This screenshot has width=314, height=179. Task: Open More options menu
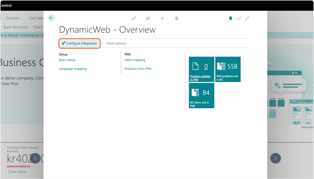pos(116,43)
